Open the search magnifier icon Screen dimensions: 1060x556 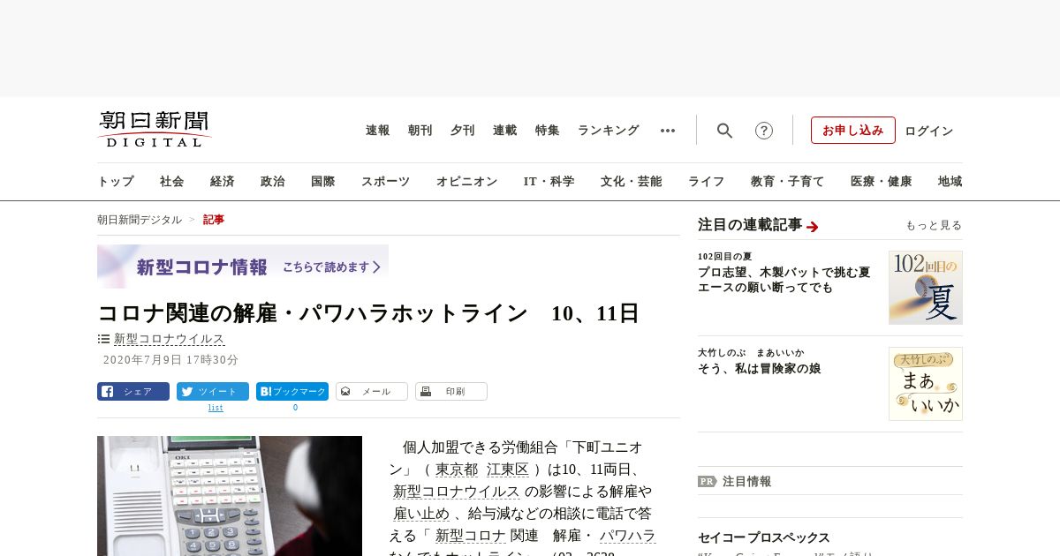click(x=724, y=131)
